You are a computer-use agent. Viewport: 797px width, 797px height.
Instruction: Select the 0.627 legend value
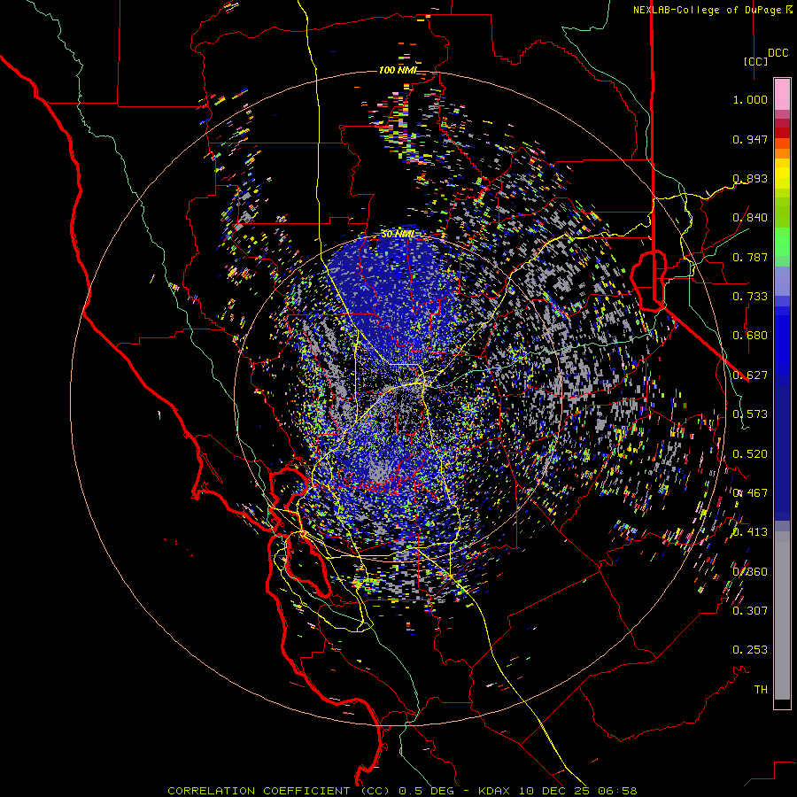click(x=750, y=375)
